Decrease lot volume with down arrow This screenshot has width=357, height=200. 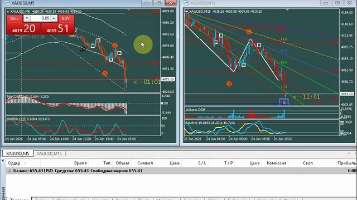pos(27,18)
